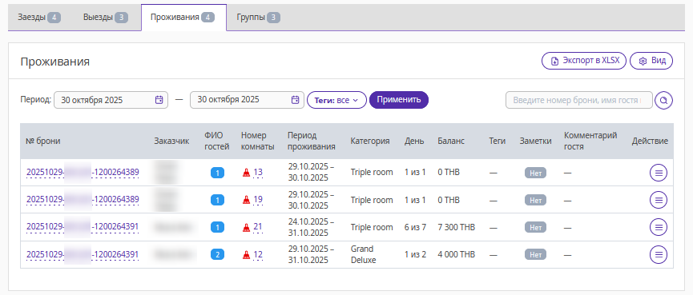This screenshot has width=693, height=295.
Task: Click red cleaning icon for room 12
Action: pyautogui.click(x=246, y=255)
